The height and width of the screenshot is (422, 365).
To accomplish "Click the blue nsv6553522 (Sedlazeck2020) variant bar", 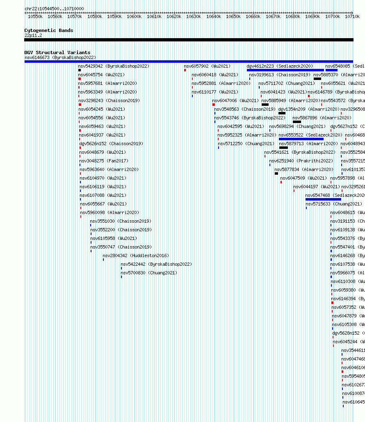I will [301, 139].
